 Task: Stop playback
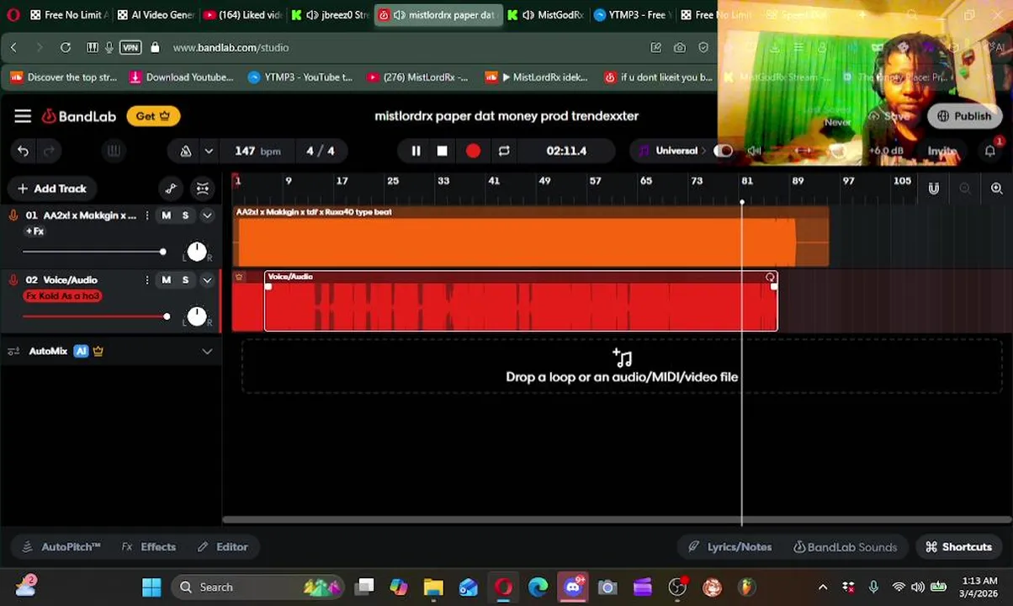click(442, 151)
